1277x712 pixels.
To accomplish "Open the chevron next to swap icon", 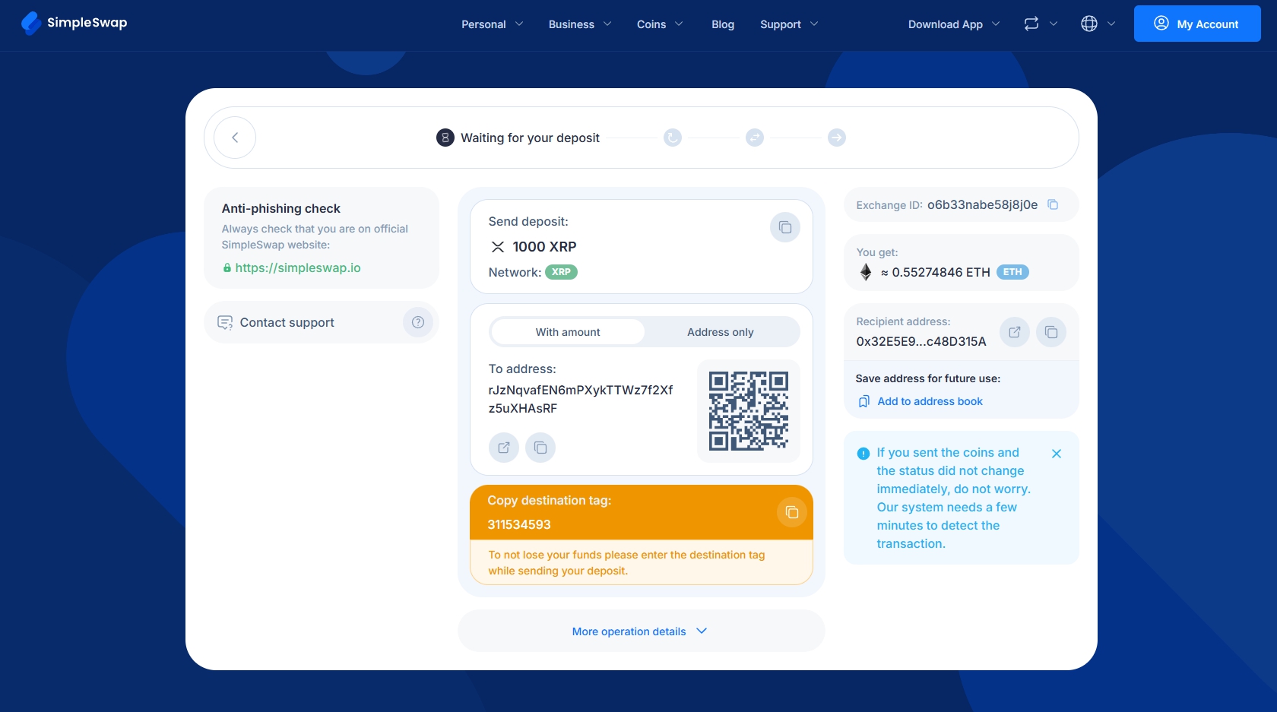I will pyautogui.click(x=1054, y=24).
